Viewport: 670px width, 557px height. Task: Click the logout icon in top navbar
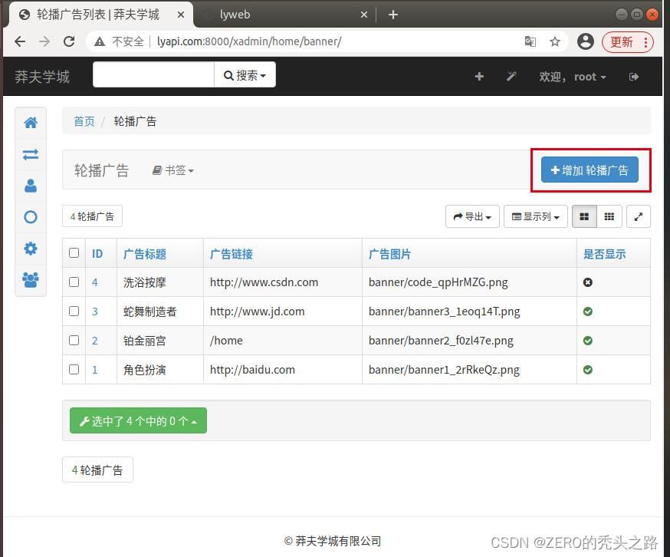pos(634,77)
